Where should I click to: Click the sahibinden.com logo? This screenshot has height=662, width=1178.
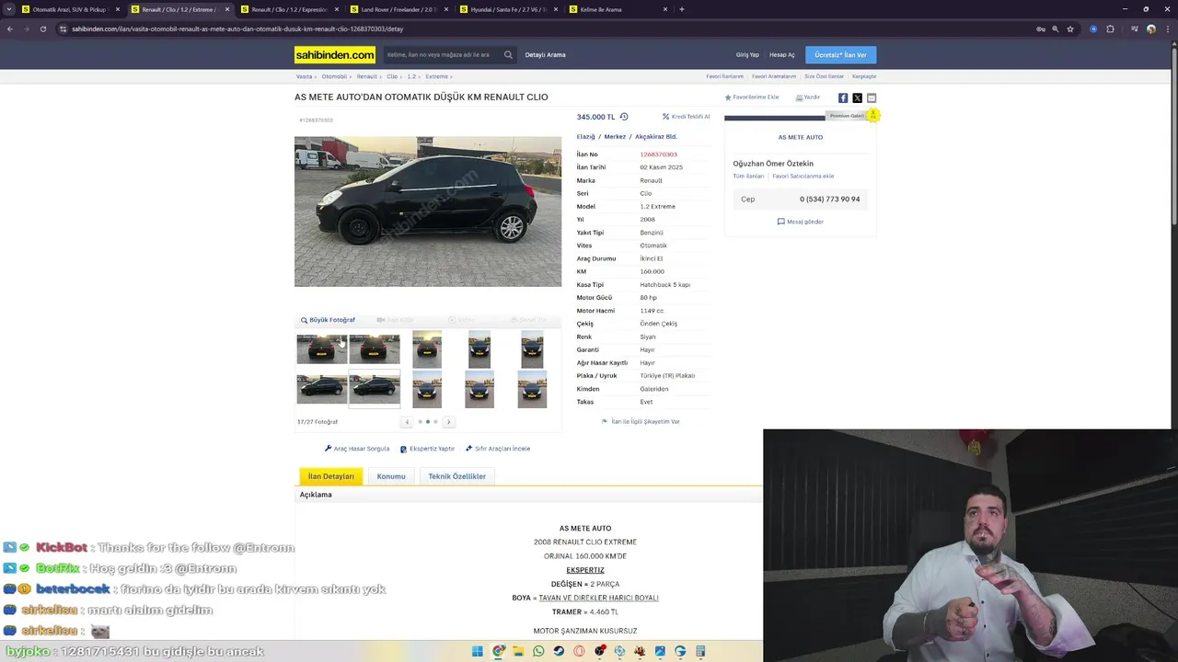pos(335,55)
